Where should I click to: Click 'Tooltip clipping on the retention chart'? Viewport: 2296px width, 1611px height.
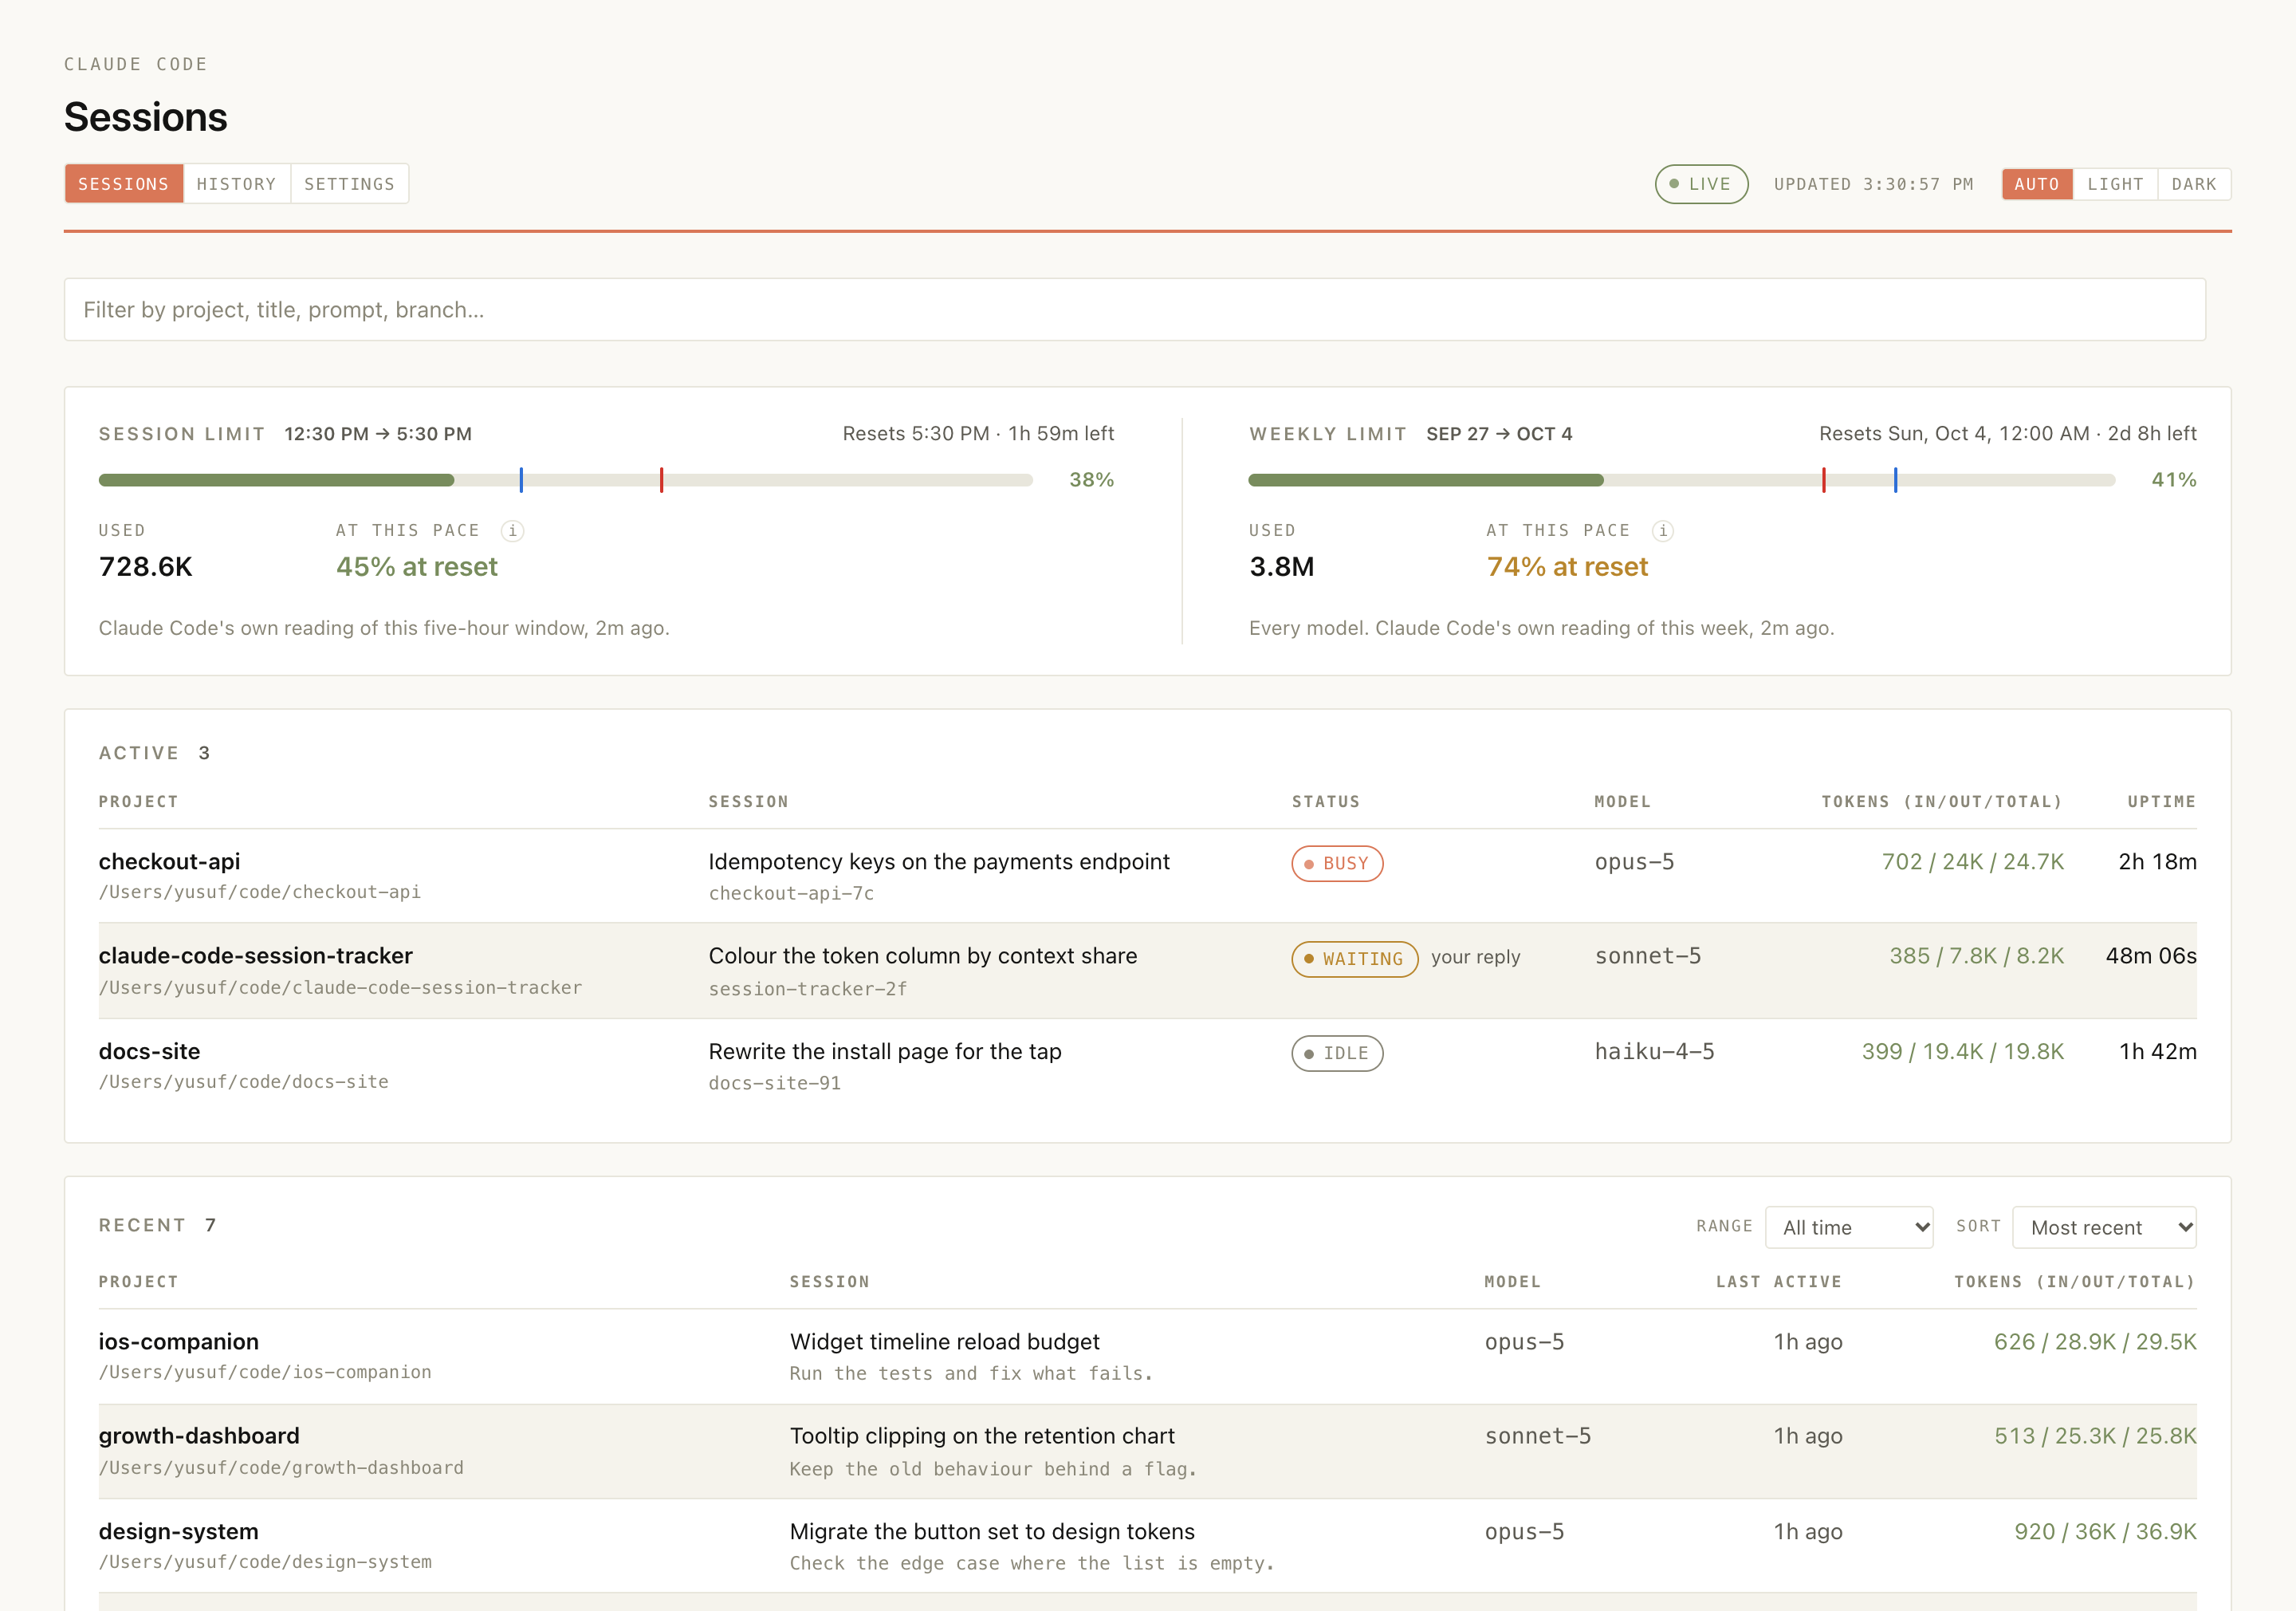click(982, 1436)
